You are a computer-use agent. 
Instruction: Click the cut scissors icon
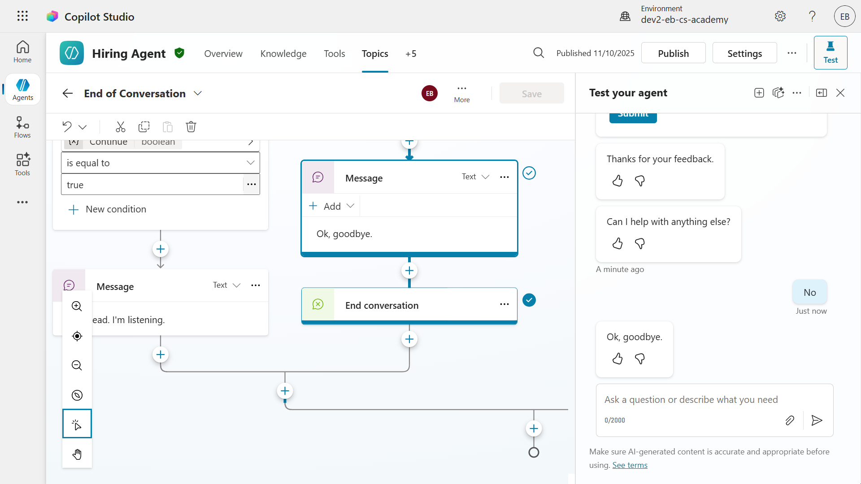120,127
